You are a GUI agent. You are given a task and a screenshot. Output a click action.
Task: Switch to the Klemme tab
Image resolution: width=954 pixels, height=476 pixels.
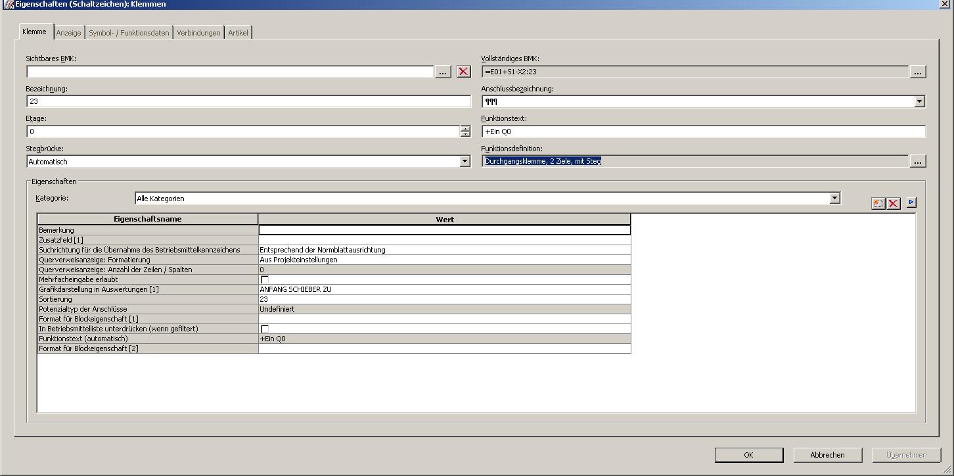(x=34, y=32)
